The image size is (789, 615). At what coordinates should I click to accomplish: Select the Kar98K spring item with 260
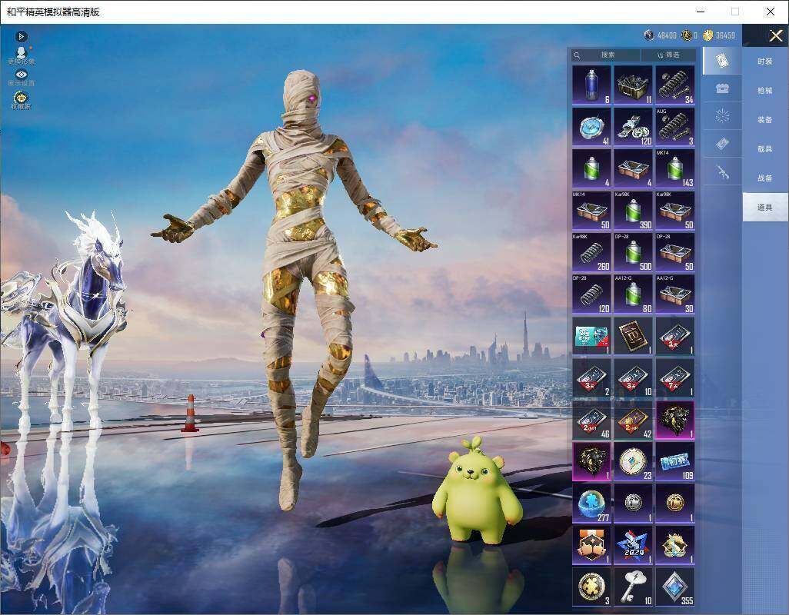tap(592, 252)
